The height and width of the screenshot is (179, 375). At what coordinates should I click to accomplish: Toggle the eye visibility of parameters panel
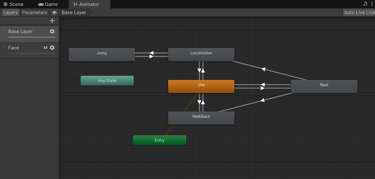pyautogui.click(x=54, y=12)
